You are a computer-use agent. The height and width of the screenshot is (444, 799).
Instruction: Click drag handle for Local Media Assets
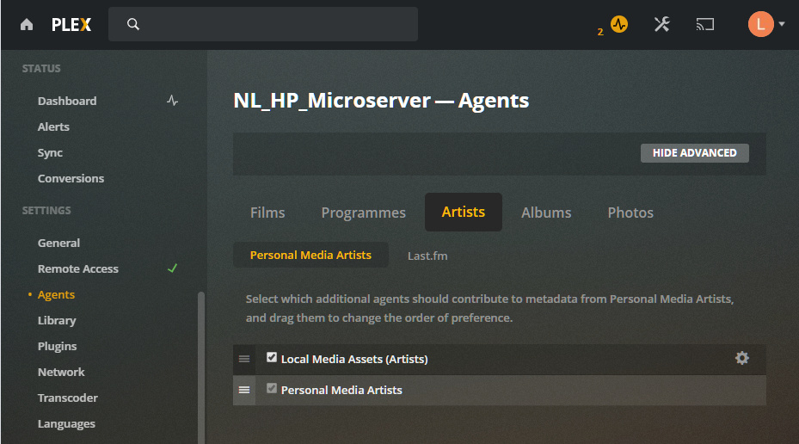244,359
